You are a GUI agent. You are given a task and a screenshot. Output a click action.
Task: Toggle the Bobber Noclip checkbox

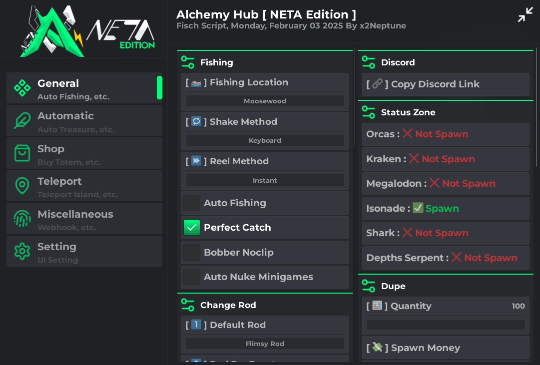coord(192,252)
